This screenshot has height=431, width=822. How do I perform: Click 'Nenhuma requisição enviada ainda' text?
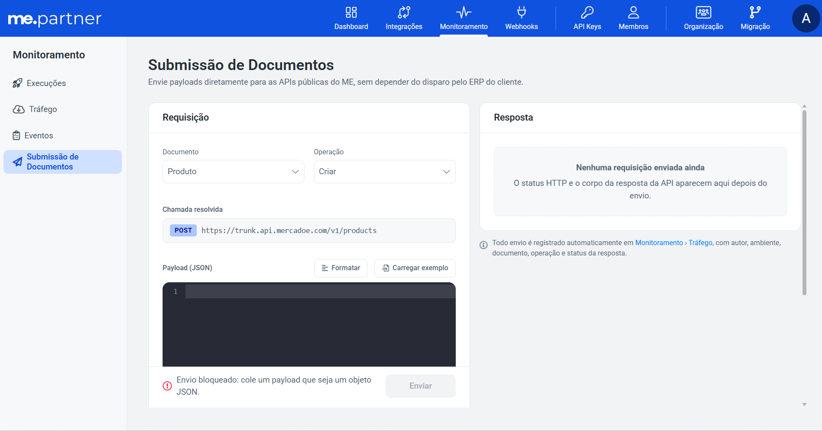click(x=640, y=167)
